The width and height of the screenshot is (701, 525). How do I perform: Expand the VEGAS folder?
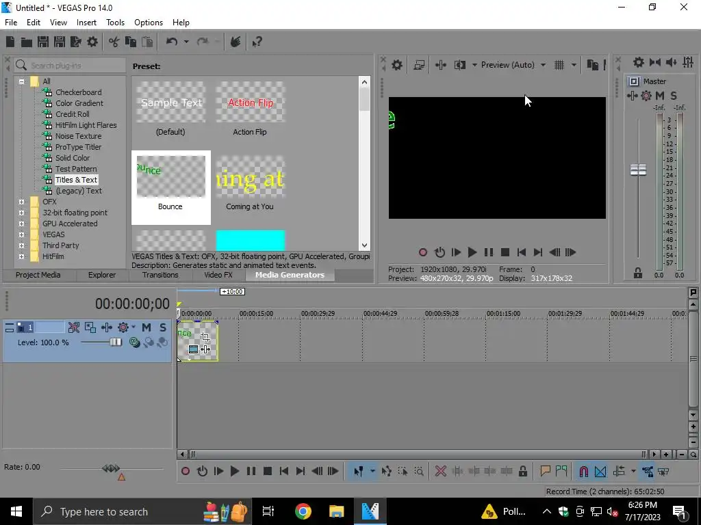point(21,235)
